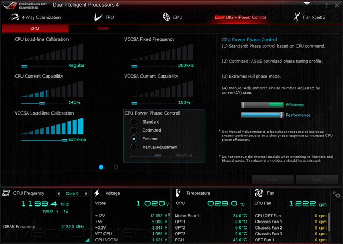Click the Efficiency indicator bar
The width and height of the screenshot is (343, 244).
pyautogui.click(x=262, y=105)
